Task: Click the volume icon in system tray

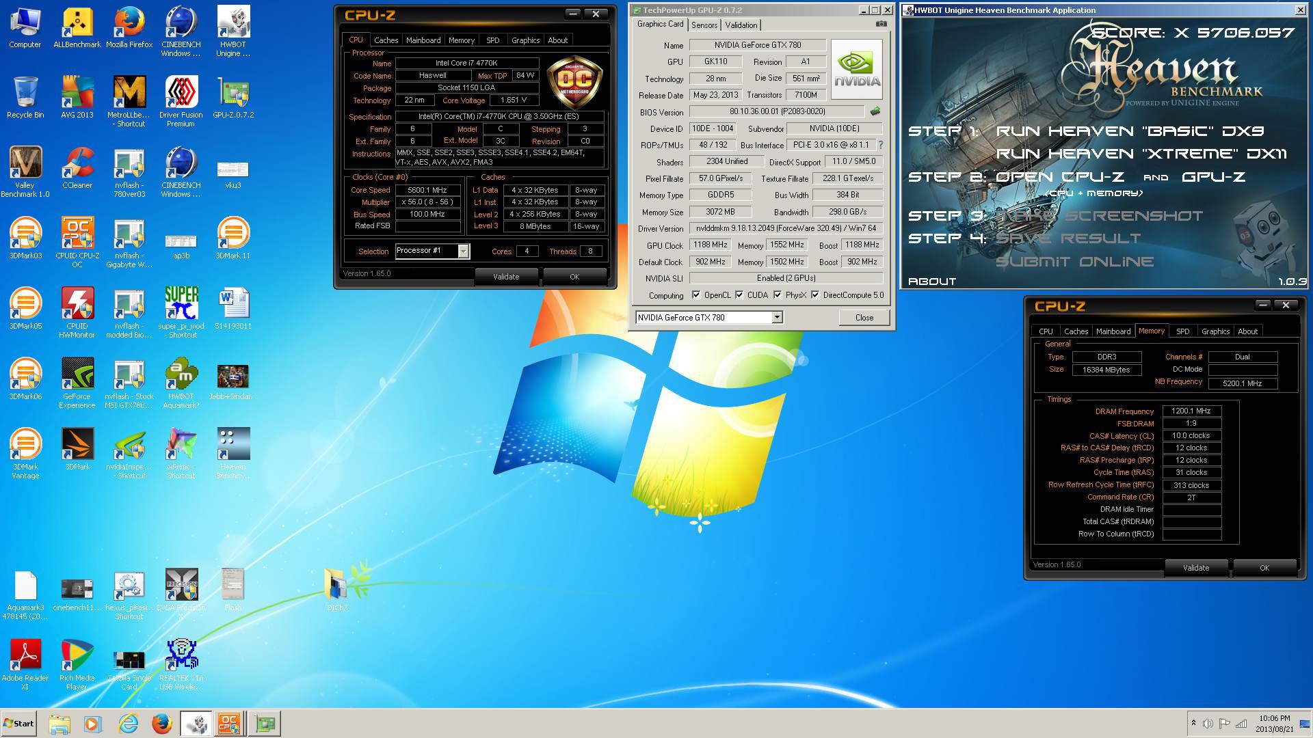Action: (1208, 723)
